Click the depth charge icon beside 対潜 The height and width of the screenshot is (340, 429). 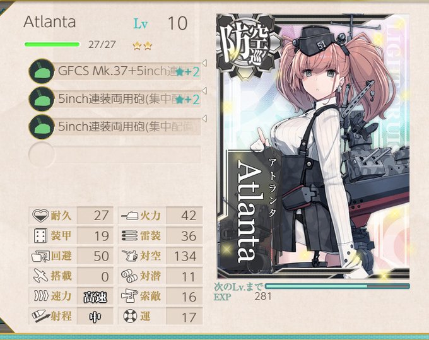pyautogui.click(x=129, y=276)
